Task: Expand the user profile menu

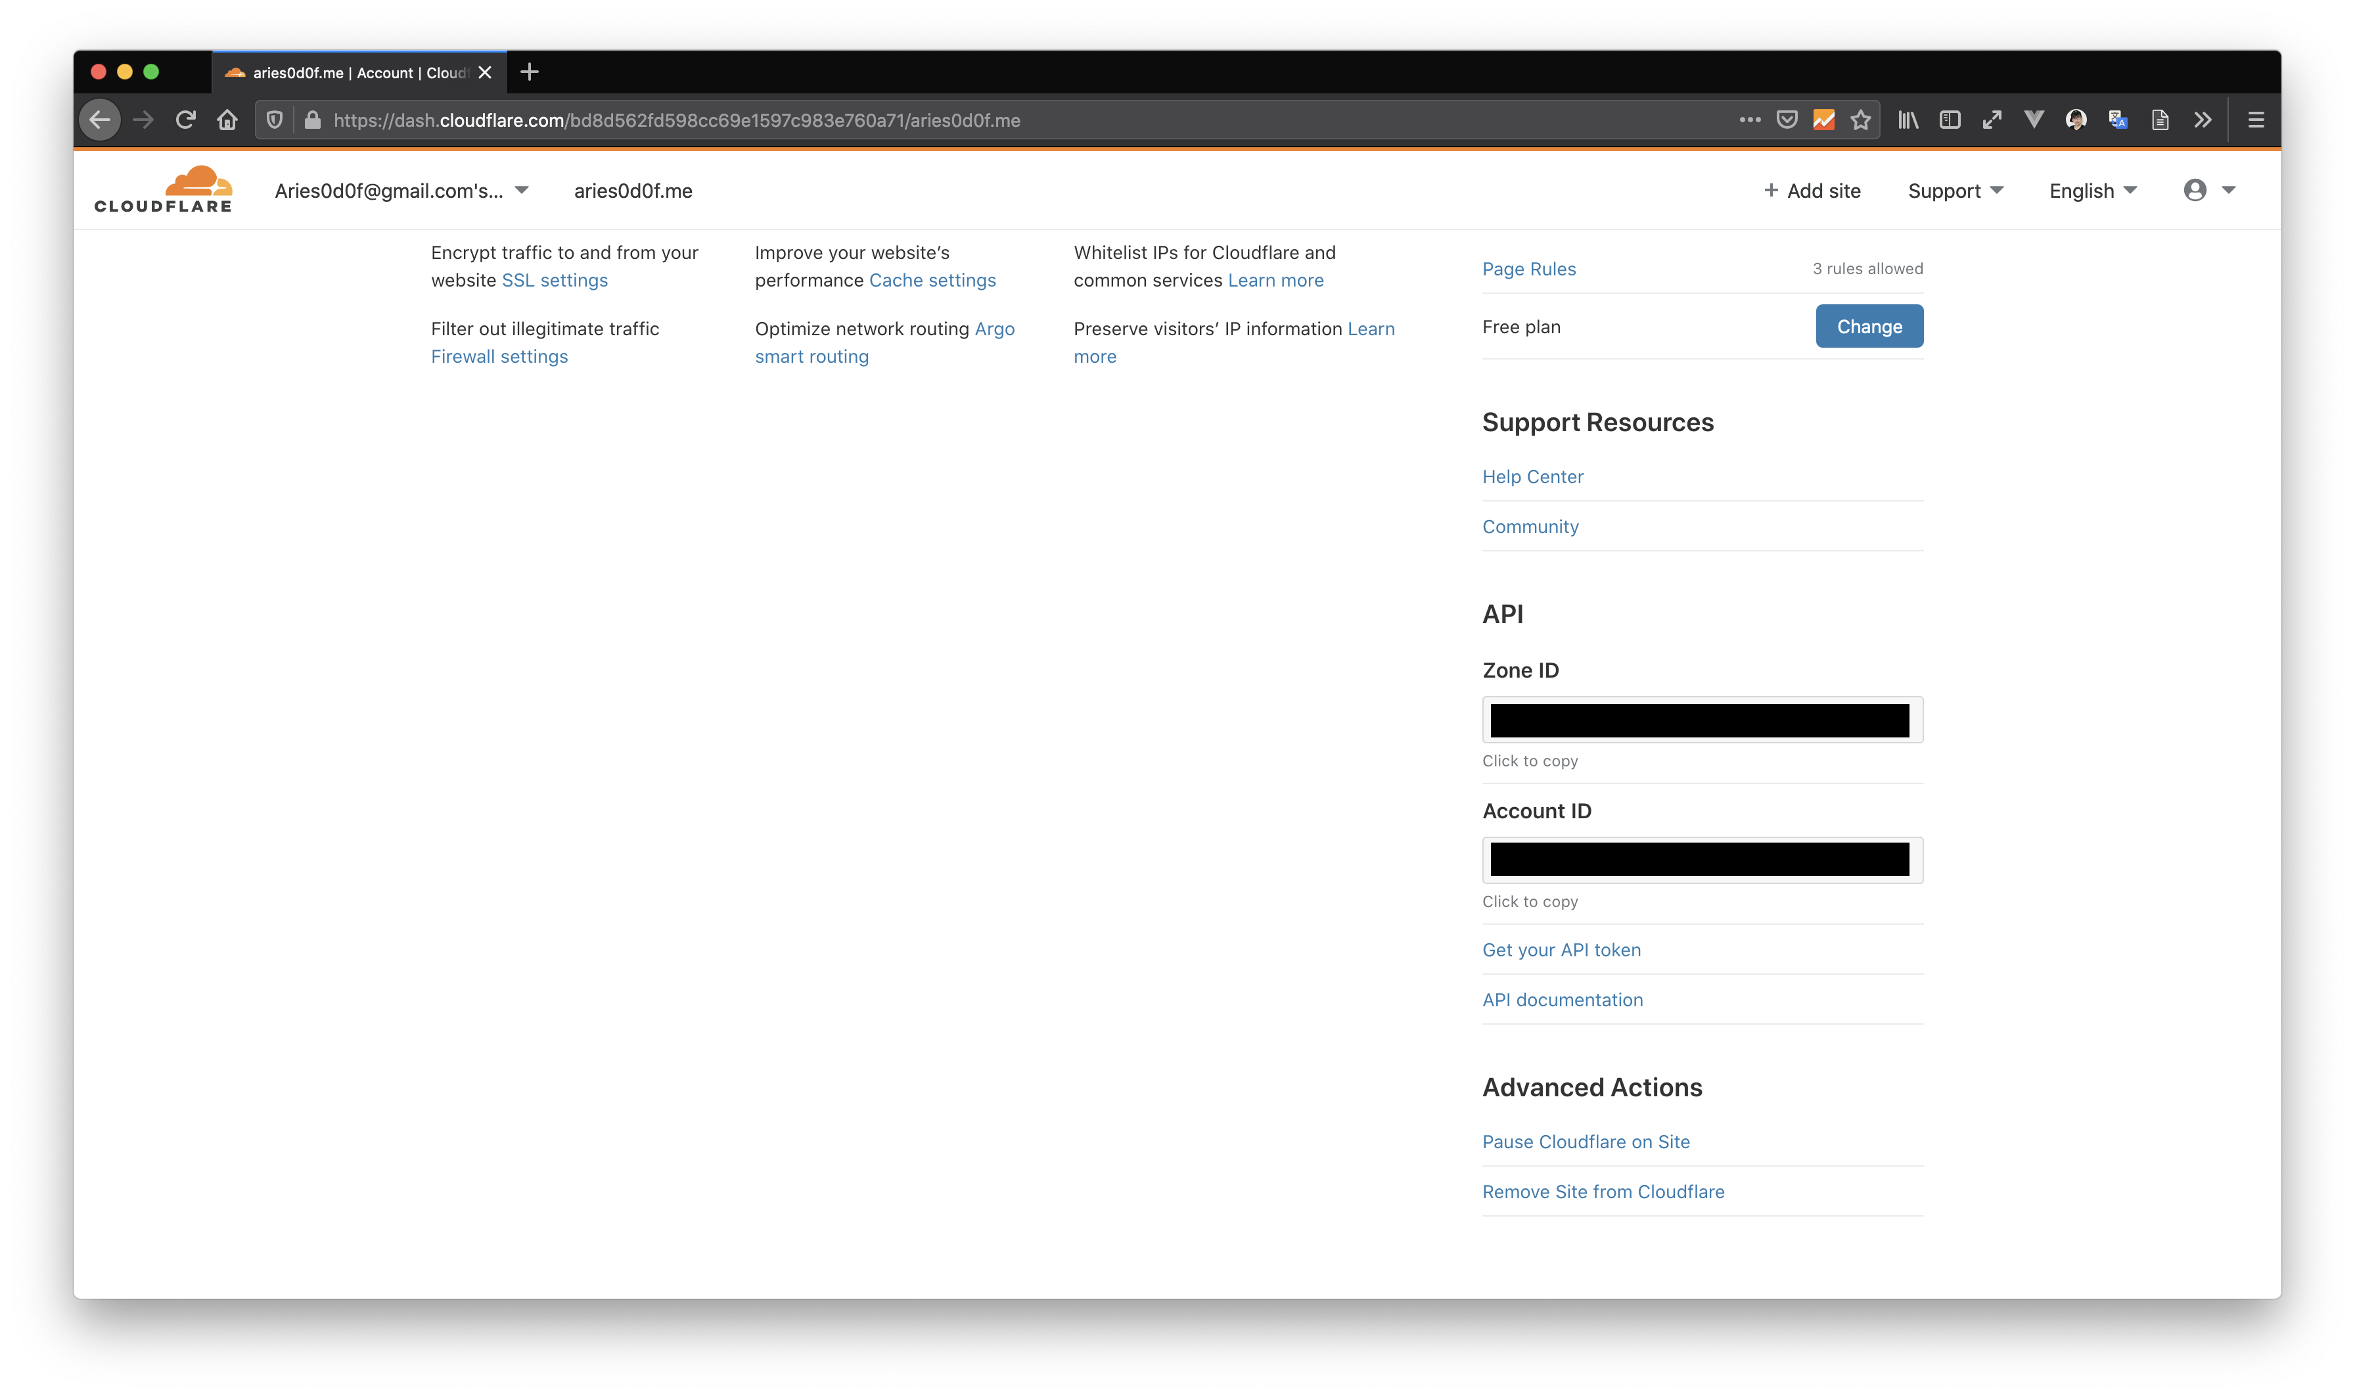Action: 2208,191
